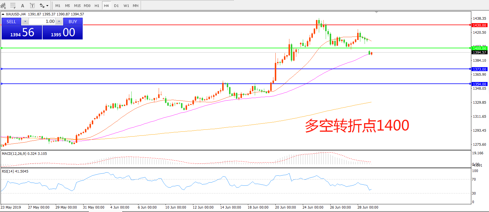This screenshot has height=212, width=489.
Task: Click the chart shift triangle marker at top
Action: coord(376,12)
